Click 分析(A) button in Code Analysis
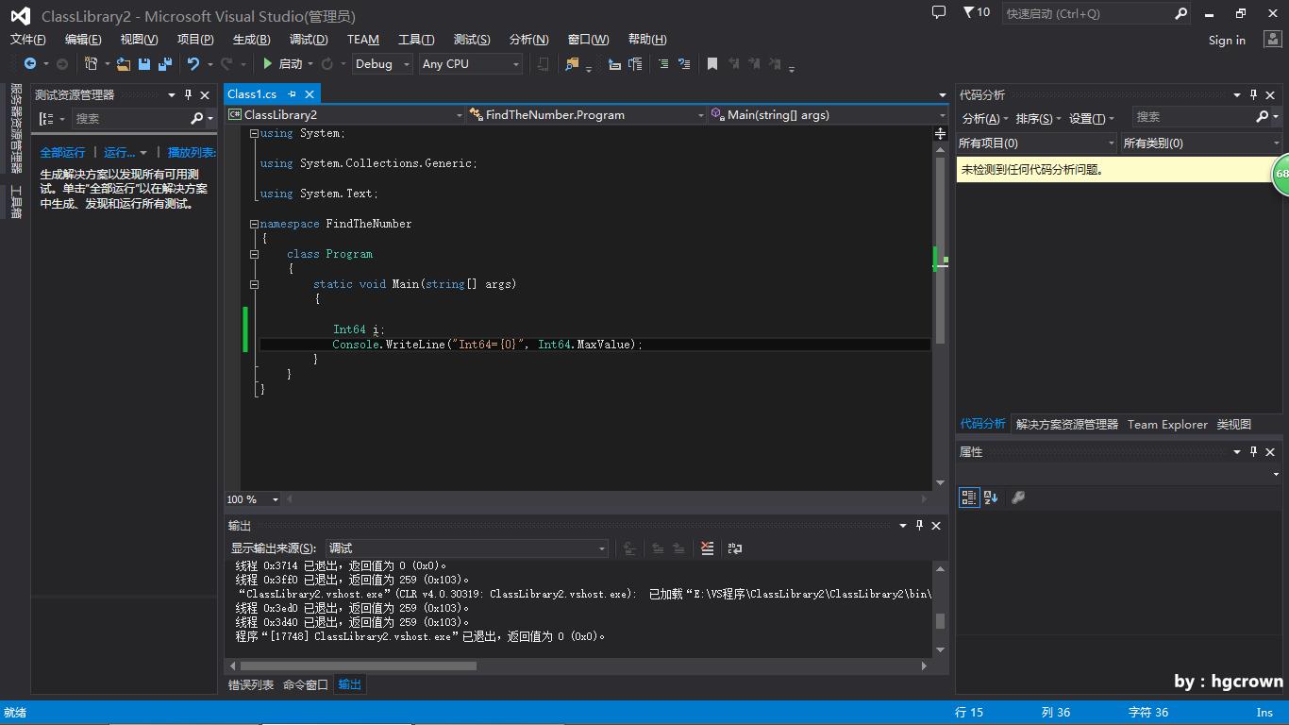 coord(985,118)
